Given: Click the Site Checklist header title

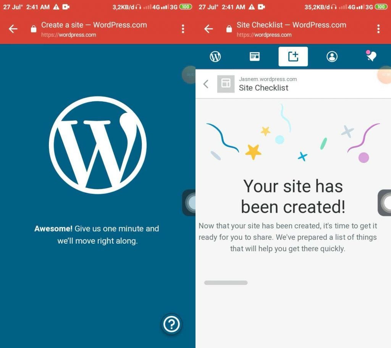Looking at the screenshot, I should (263, 88).
